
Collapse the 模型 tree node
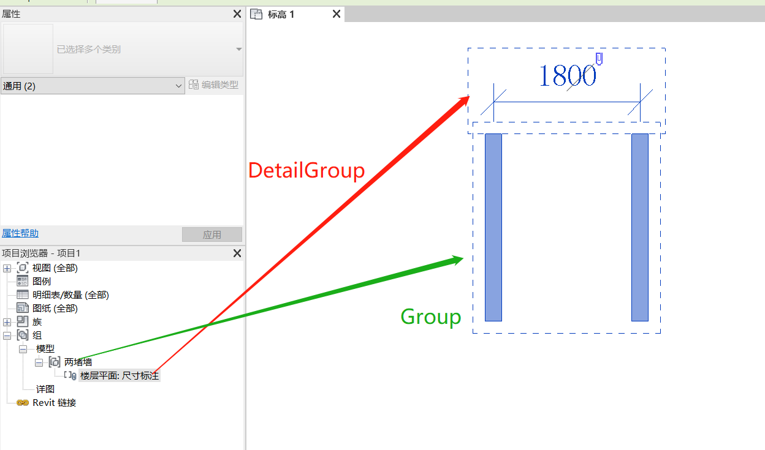pos(23,349)
